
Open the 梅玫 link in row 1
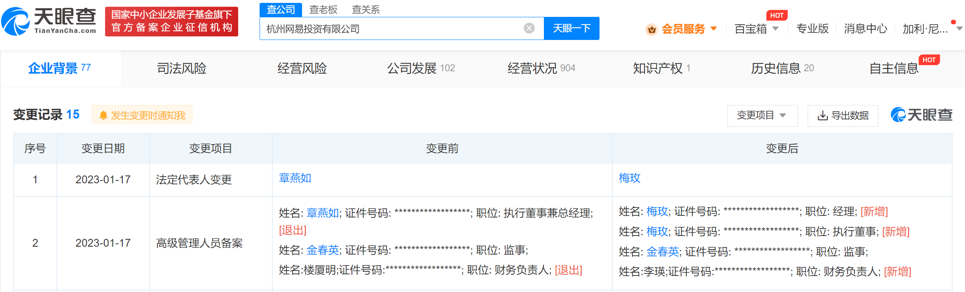(629, 178)
